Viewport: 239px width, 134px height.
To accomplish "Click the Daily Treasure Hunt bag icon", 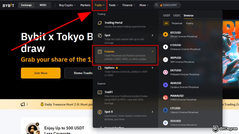I will tap(42, 104).
